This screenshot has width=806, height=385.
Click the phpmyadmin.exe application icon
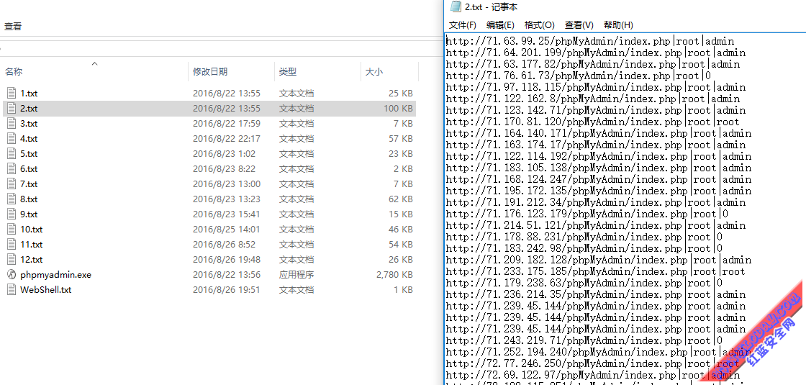[12, 274]
